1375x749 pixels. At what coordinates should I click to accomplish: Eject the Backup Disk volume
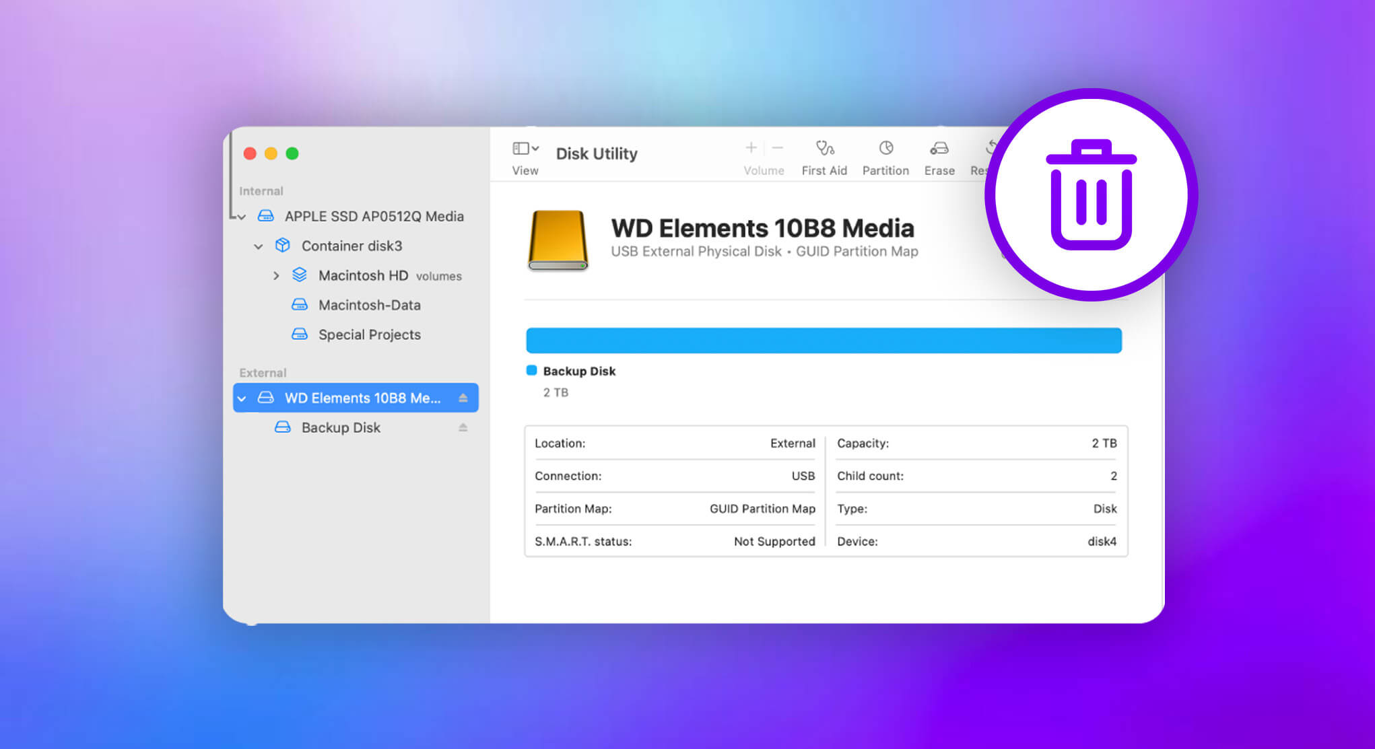[x=463, y=427]
